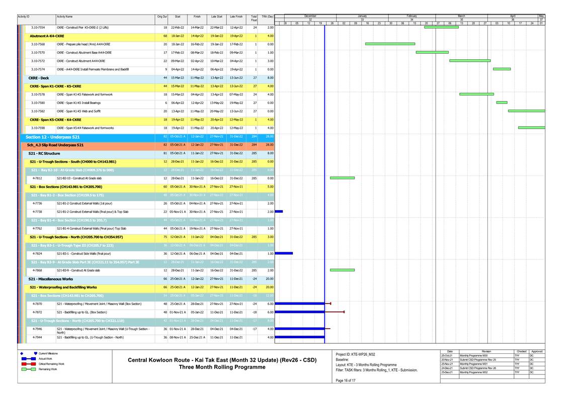Image resolution: width=578 pixels, height=408 pixels.
Task: Collapse the CKRE - Deck group row
Action: click(x=39, y=78)
